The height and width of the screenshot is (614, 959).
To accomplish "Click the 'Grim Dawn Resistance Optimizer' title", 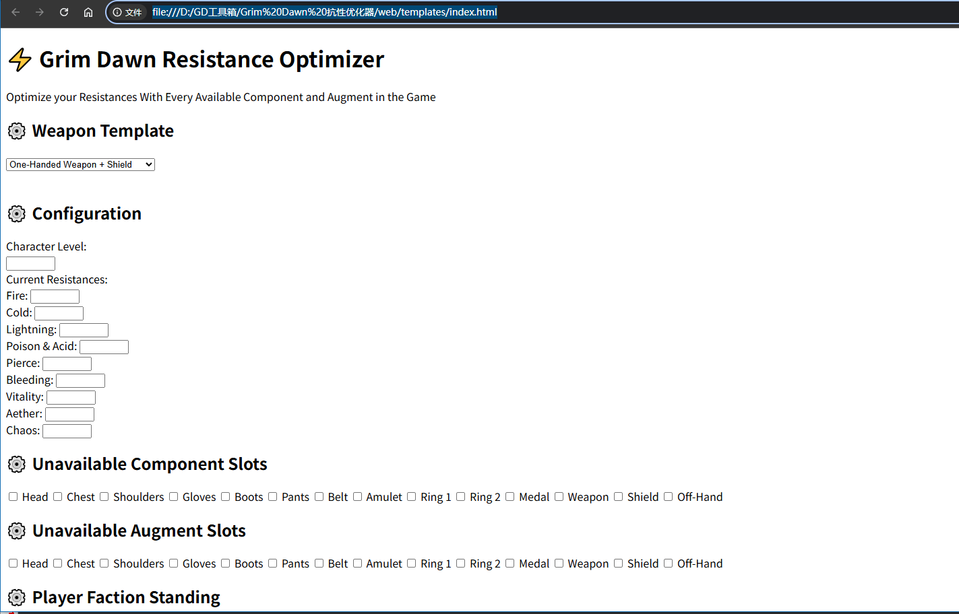I will click(x=212, y=60).
